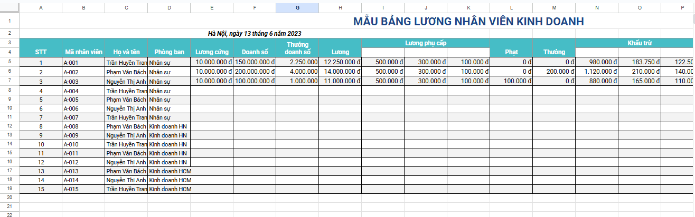695x217 pixels.
Task: Click employee code A-012
Action: click(x=83, y=162)
